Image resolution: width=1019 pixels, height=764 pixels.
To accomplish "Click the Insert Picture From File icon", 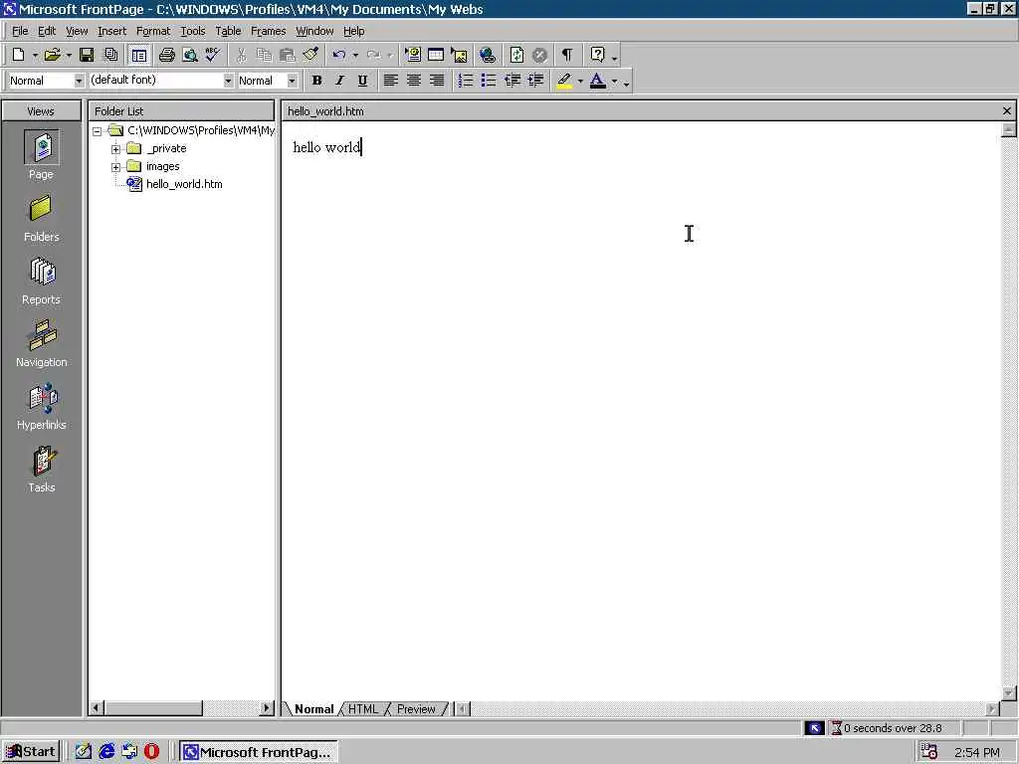I will pos(459,56).
